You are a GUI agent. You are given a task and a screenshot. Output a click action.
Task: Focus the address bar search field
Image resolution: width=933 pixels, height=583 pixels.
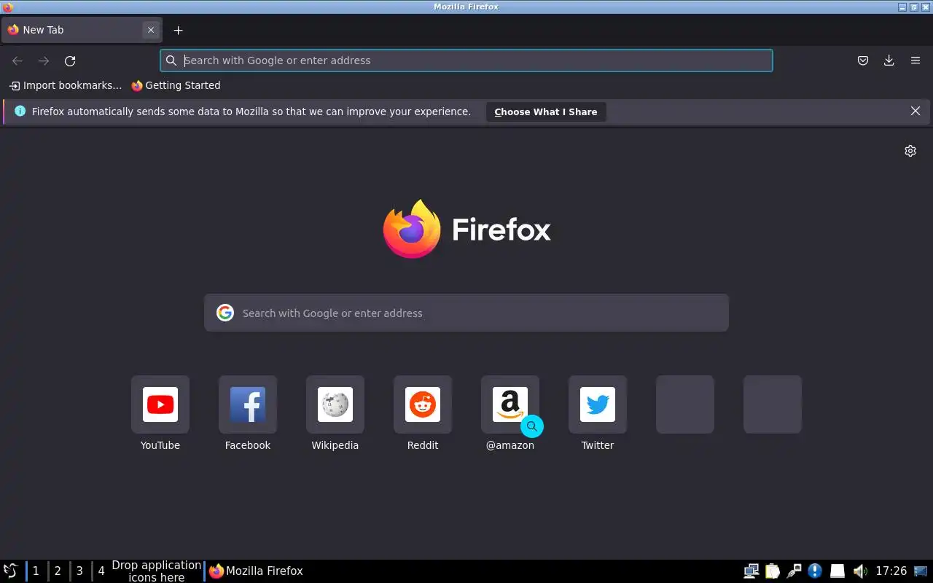pyautogui.click(x=466, y=60)
